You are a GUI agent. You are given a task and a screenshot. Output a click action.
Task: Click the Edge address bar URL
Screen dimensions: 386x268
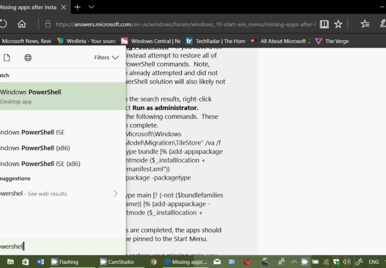point(185,24)
